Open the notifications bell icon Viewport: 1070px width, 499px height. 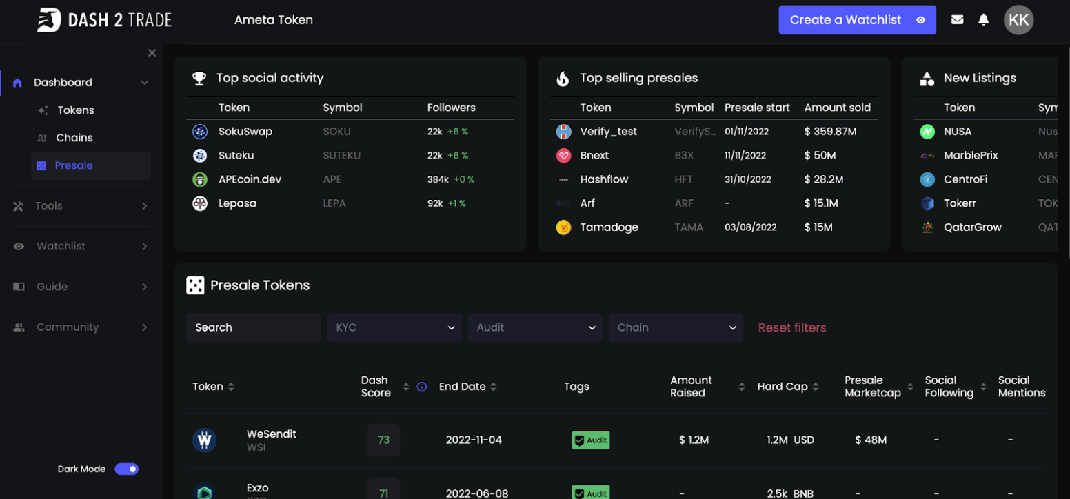[x=984, y=20]
